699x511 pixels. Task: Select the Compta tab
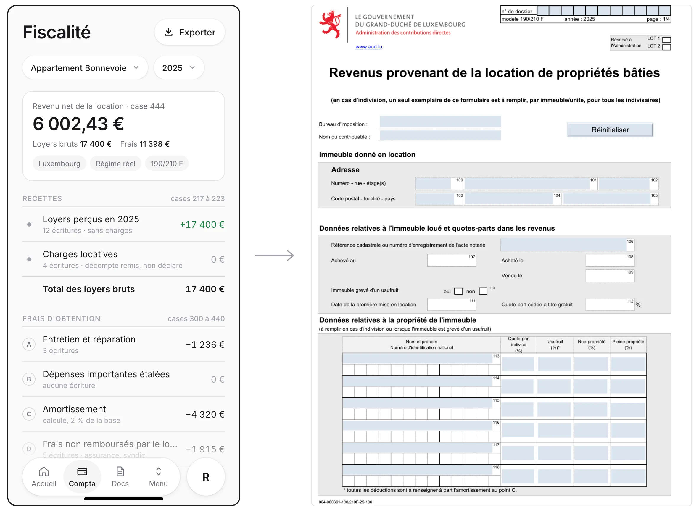(82, 477)
